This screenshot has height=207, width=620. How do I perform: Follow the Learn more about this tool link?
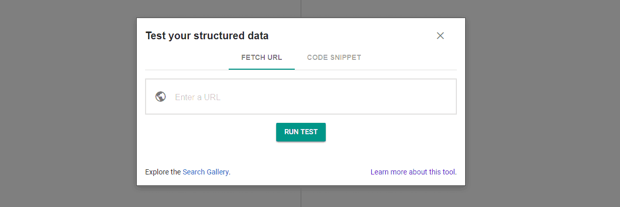click(x=413, y=172)
